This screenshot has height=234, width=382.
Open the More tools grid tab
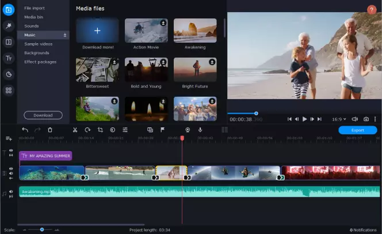coord(9,90)
